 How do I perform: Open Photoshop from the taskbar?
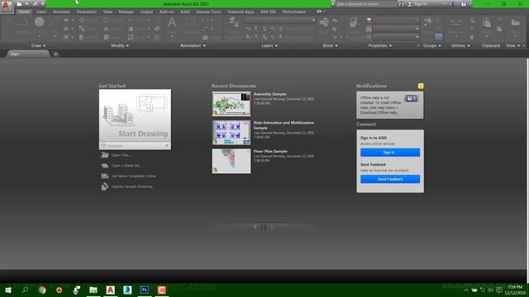point(145,290)
